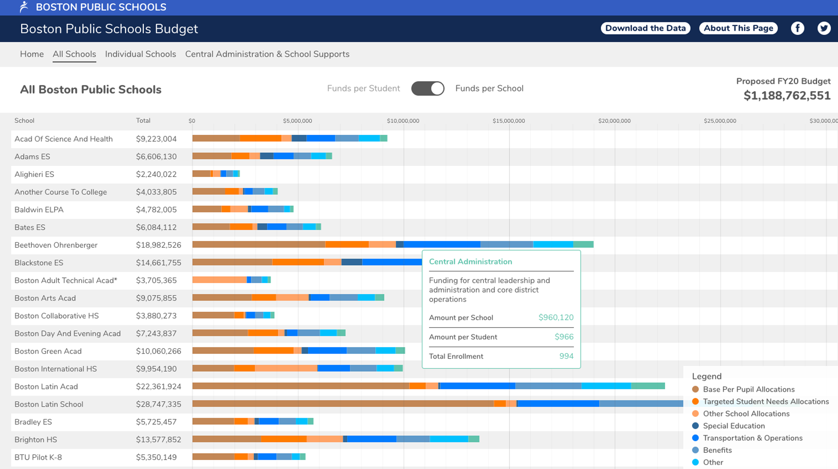
Task: Select the Boston Collaborative HS name
Action: 57,316
